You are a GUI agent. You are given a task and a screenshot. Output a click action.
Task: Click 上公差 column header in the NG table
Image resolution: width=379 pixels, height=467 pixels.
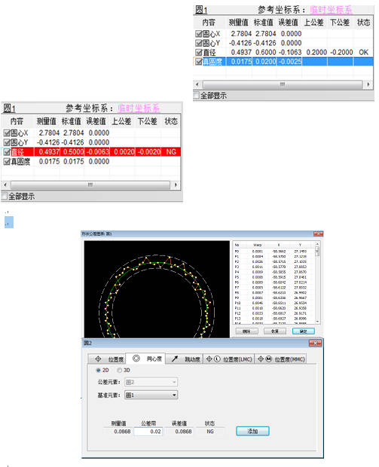(121, 121)
